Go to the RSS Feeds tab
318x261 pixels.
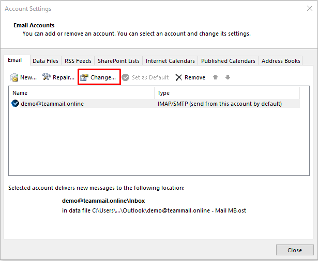78,61
